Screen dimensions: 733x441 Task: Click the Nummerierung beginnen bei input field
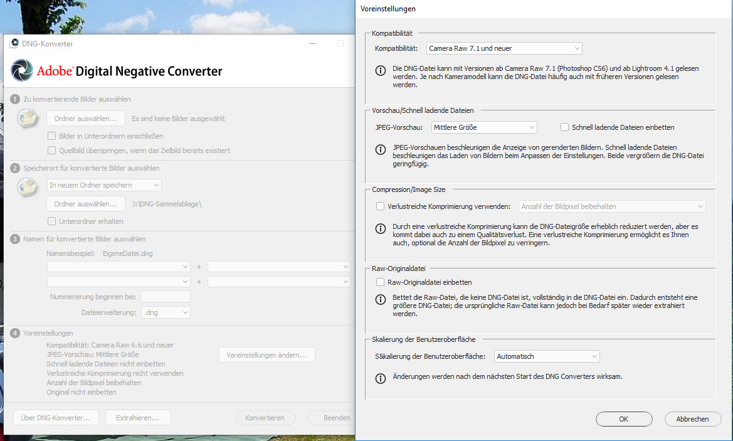[166, 297]
